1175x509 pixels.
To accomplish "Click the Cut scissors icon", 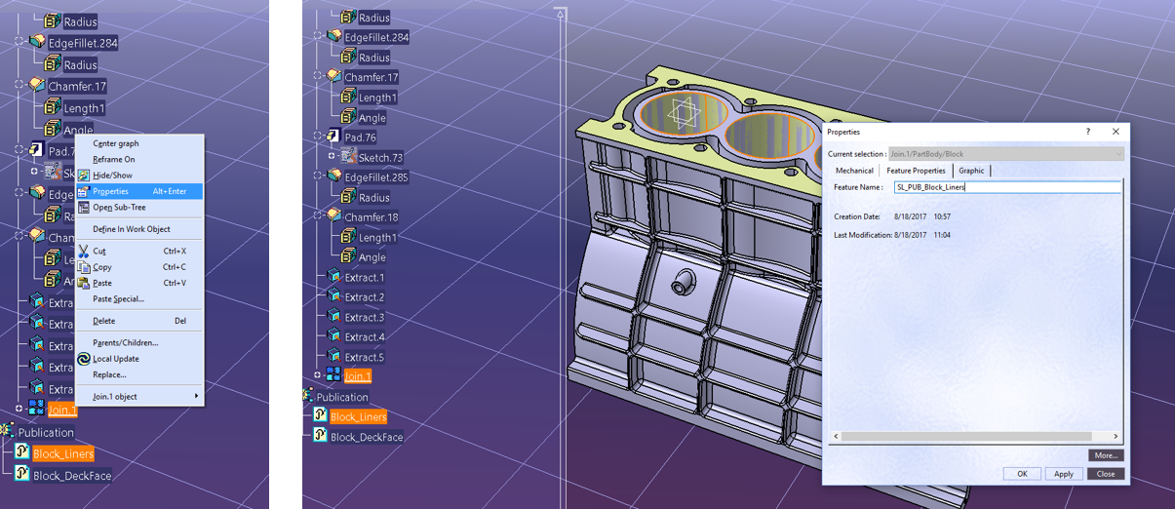I will point(84,252).
